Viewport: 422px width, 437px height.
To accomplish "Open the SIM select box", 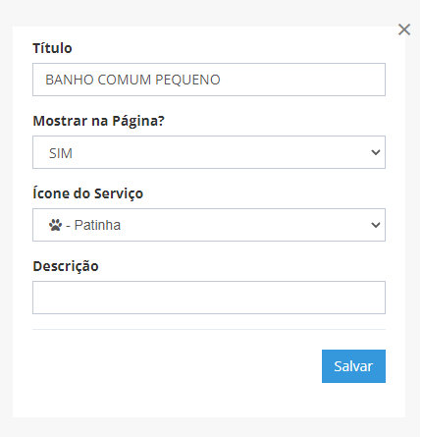I will pyautogui.click(x=209, y=152).
